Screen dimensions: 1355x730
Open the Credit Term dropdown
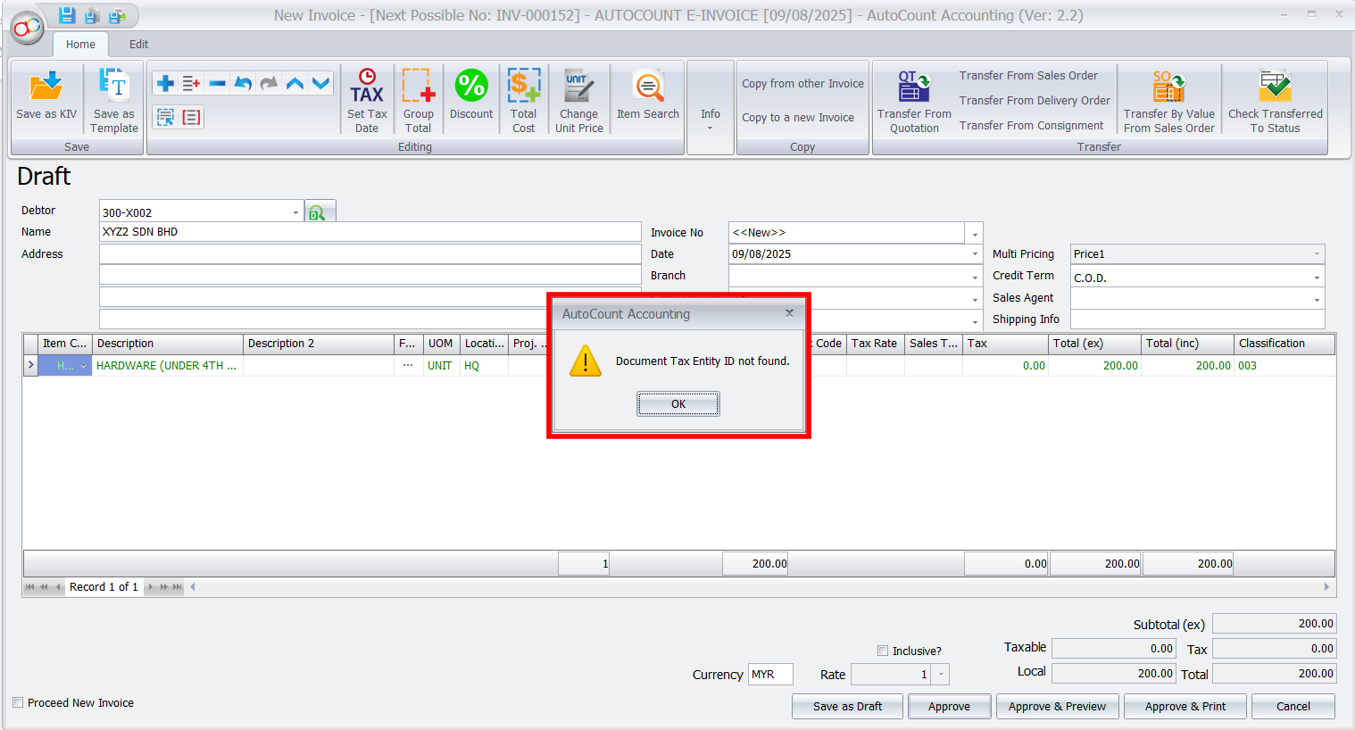click(x=1316, y=278)
